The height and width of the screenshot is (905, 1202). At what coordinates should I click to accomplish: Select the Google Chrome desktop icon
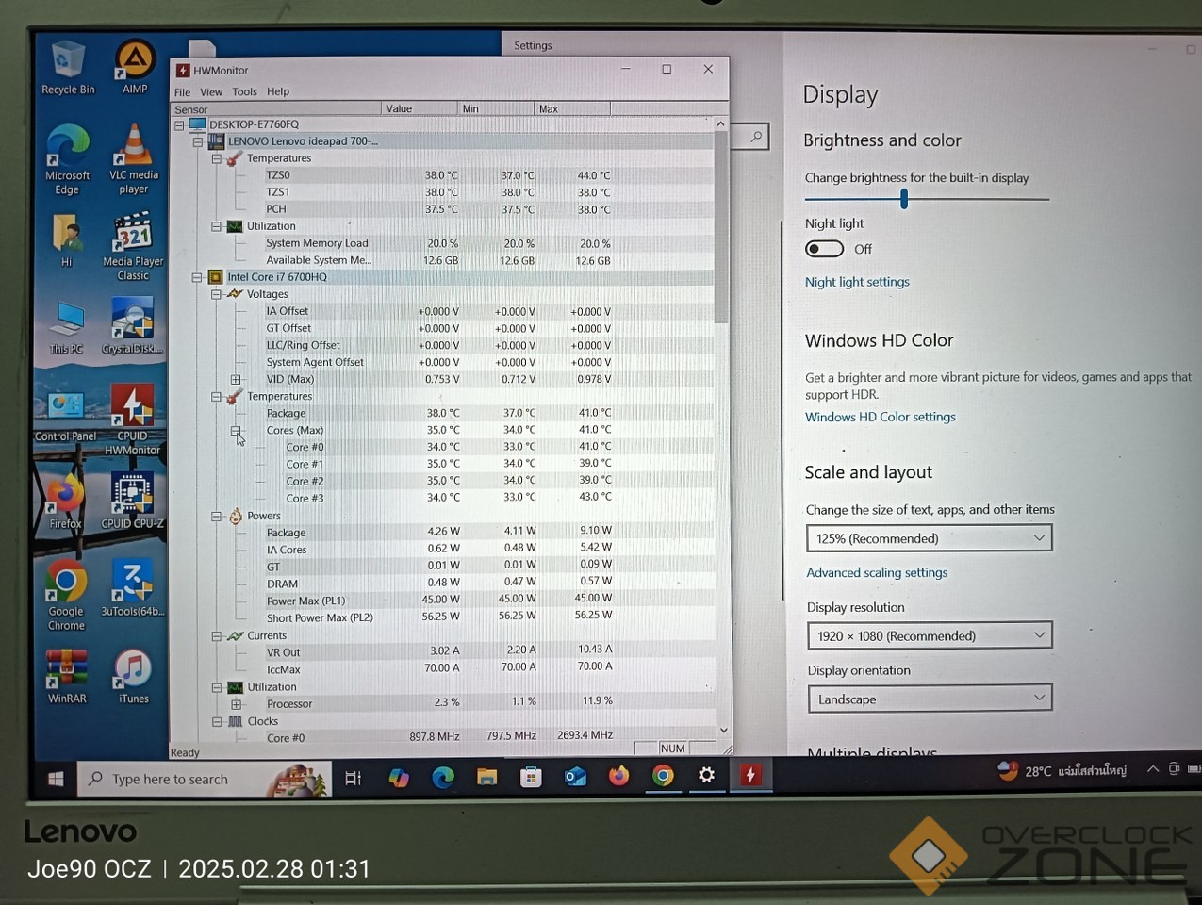[66, 595]
